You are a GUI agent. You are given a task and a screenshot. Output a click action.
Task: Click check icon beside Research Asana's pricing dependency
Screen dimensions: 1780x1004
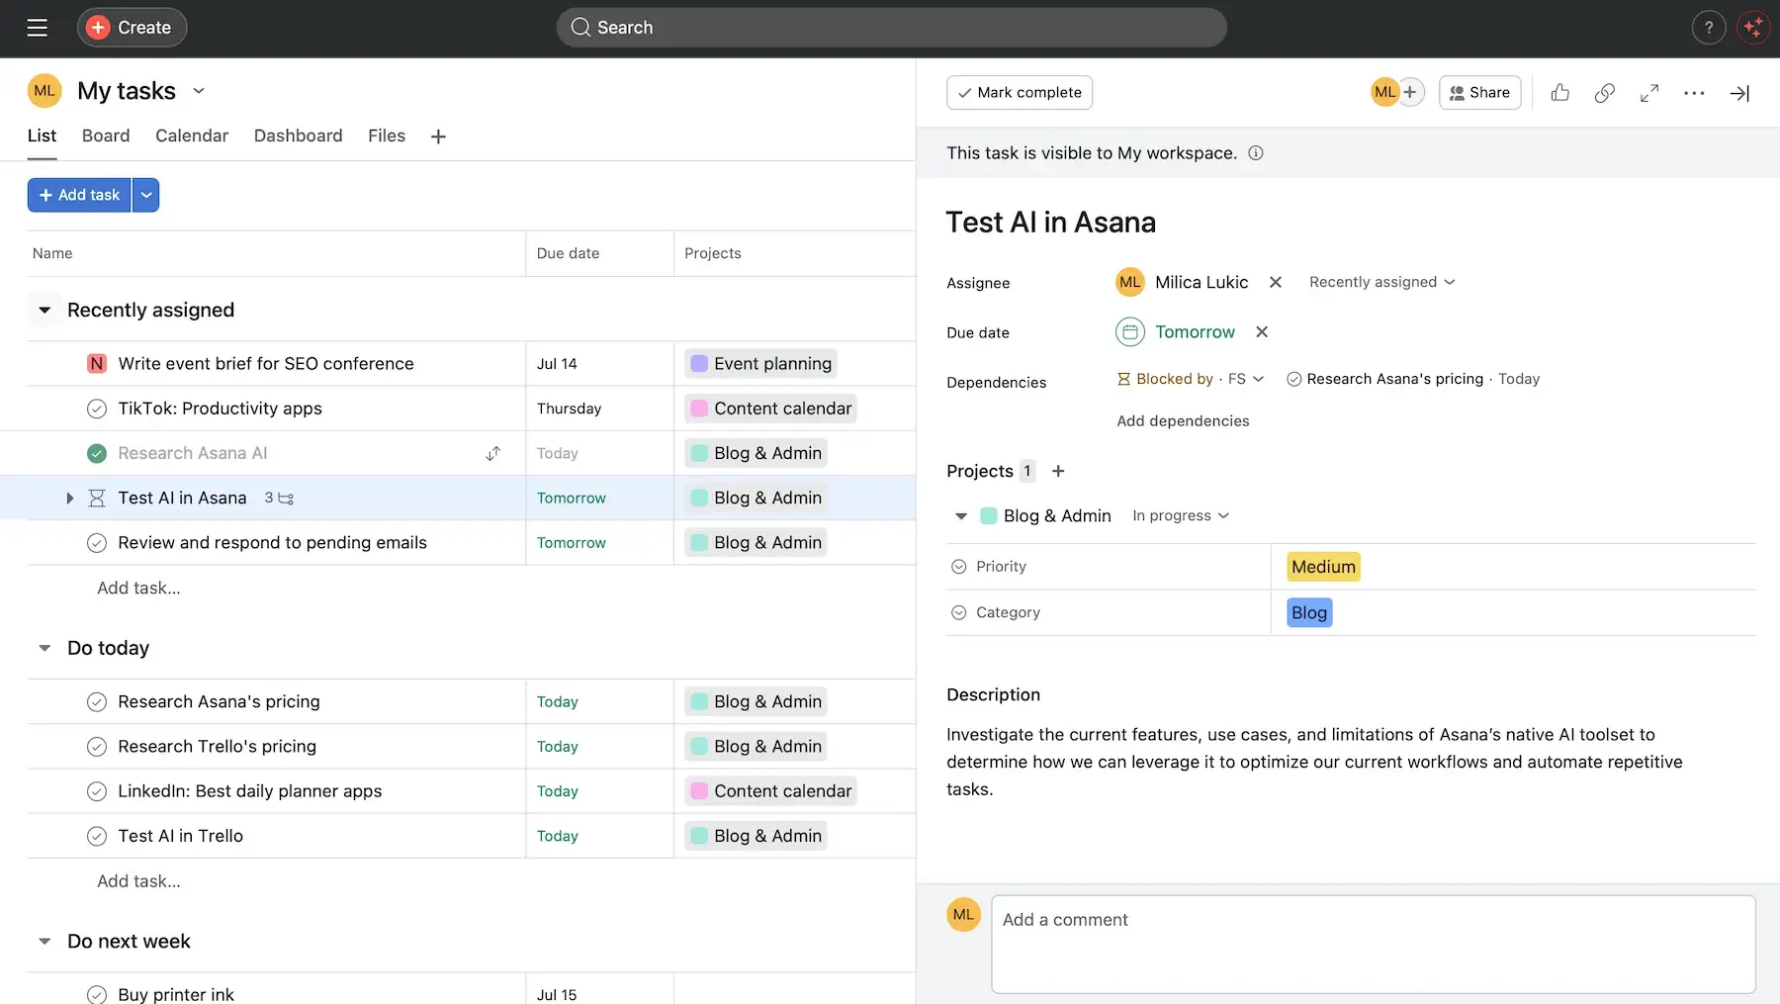(1293, 379)
